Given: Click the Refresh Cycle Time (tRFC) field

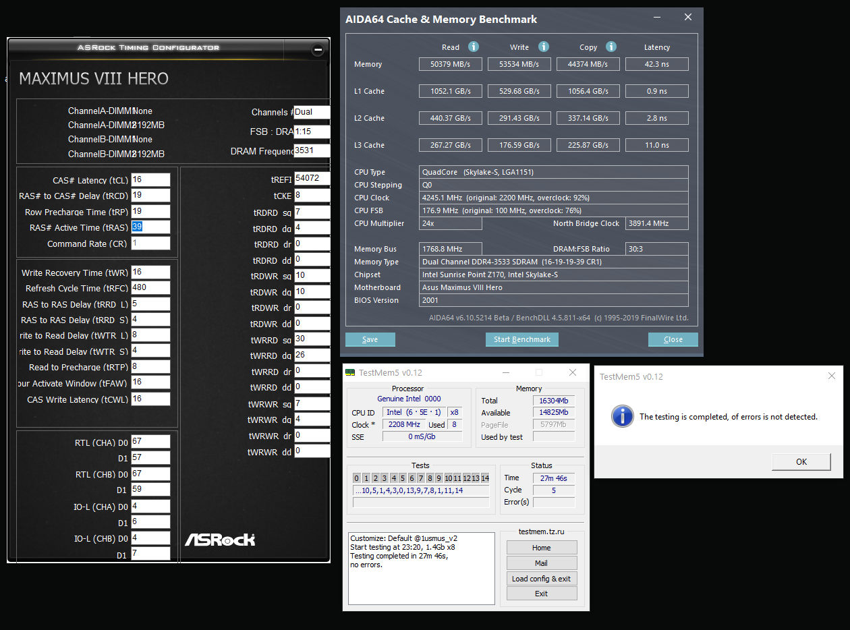Looking at the screenshot, I should [150, 288].
